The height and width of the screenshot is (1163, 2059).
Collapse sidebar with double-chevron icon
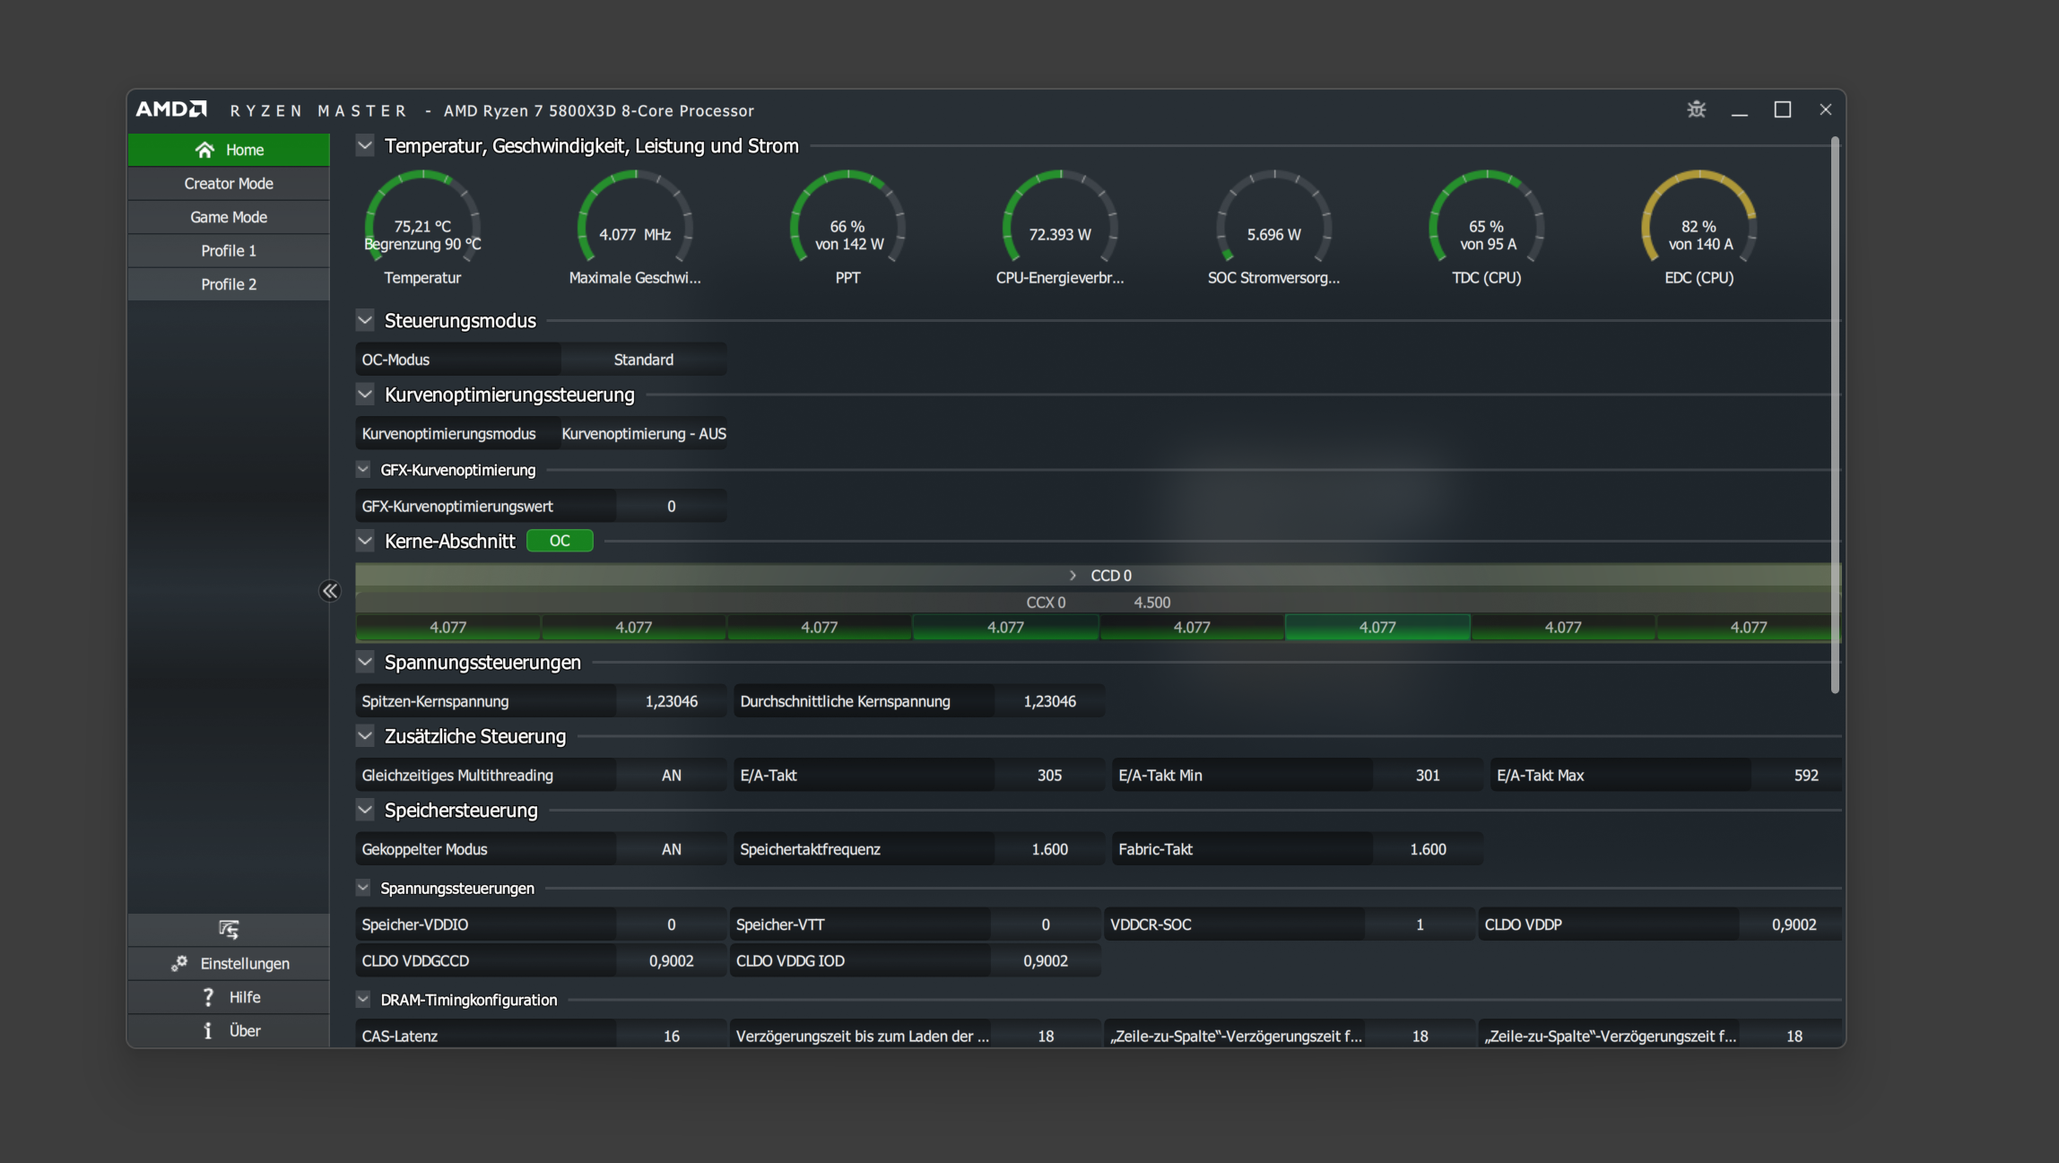tap(330, 590)
